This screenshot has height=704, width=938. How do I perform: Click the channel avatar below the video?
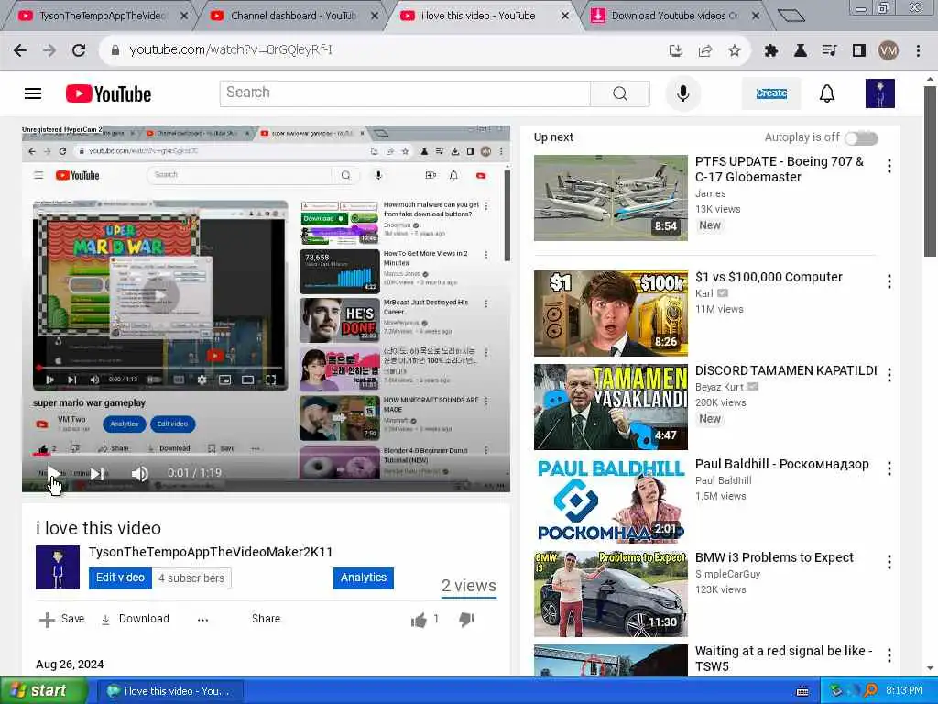click(x=58, y=567)
